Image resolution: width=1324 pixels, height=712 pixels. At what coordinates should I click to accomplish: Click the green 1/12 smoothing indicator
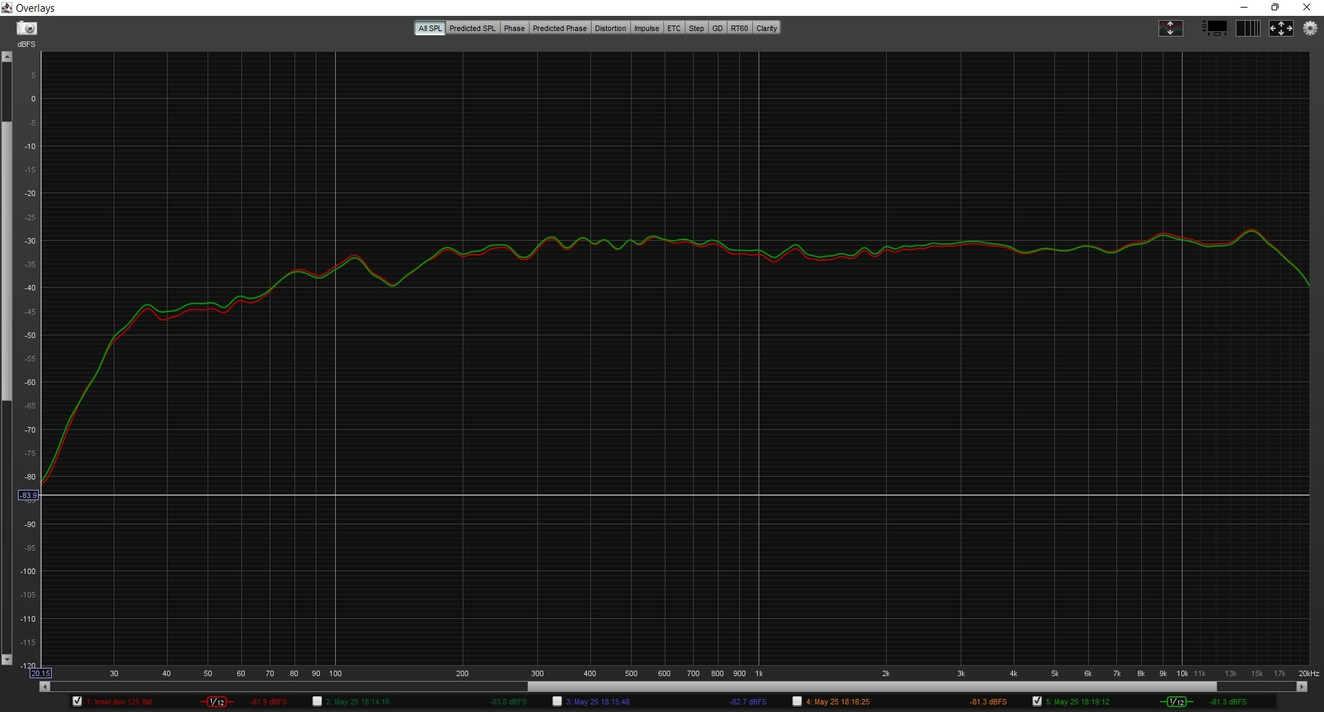point(1176,702)
